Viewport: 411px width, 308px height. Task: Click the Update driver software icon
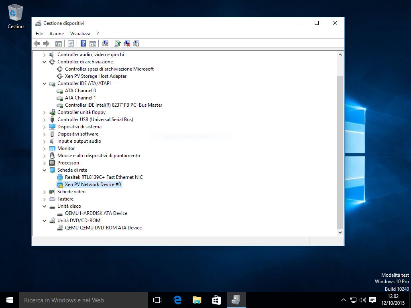click(x=118, y=43)
